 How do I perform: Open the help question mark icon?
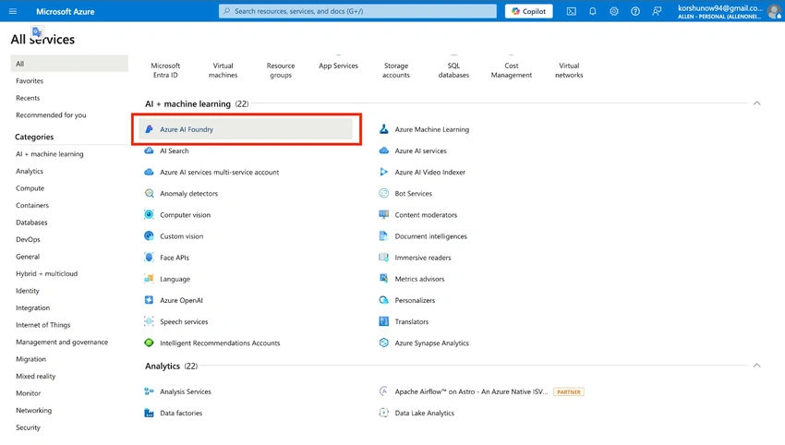click(x=635, y=11)
